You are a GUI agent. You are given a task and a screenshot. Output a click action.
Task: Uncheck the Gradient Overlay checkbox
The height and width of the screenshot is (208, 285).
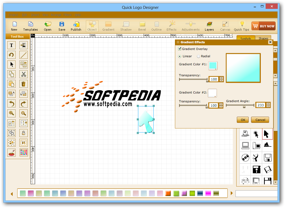[180, 49]
